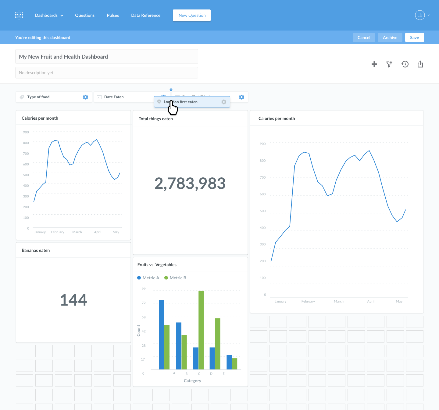Open the Questions menu

(x=84, y=15)
